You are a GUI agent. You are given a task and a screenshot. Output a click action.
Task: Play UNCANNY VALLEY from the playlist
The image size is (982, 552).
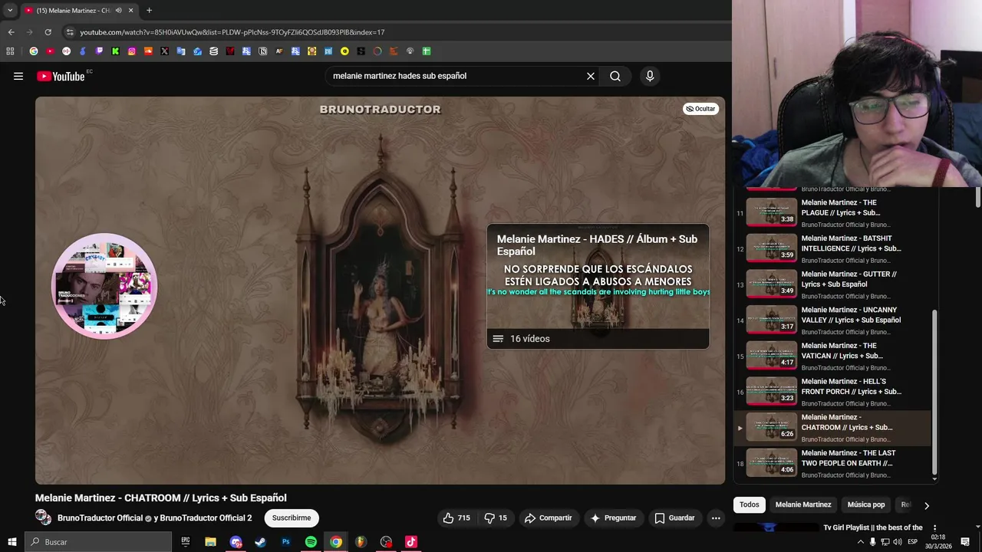(832, 320)
